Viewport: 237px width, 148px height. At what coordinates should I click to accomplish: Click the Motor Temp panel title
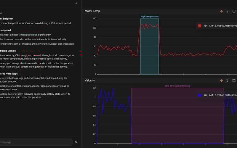click(x=92, y=11)
